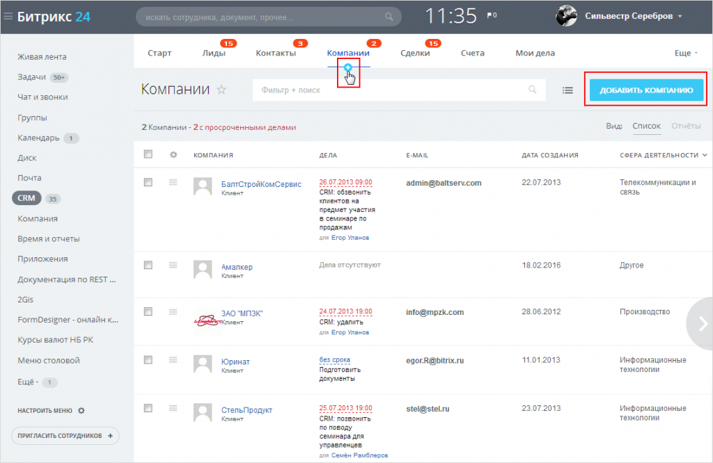Click the Фильтр + поиск input field
Screen dimensions: 713x463
coord(399,90)
